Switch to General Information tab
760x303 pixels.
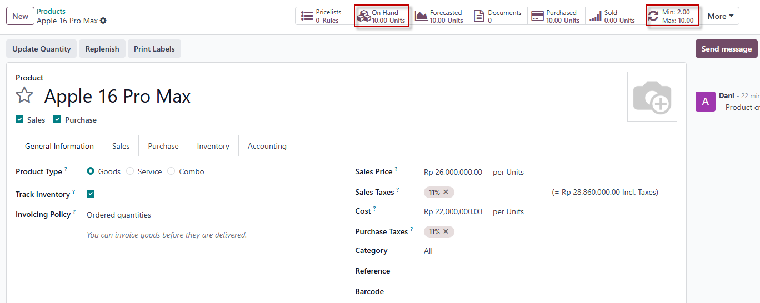[59, 146]
